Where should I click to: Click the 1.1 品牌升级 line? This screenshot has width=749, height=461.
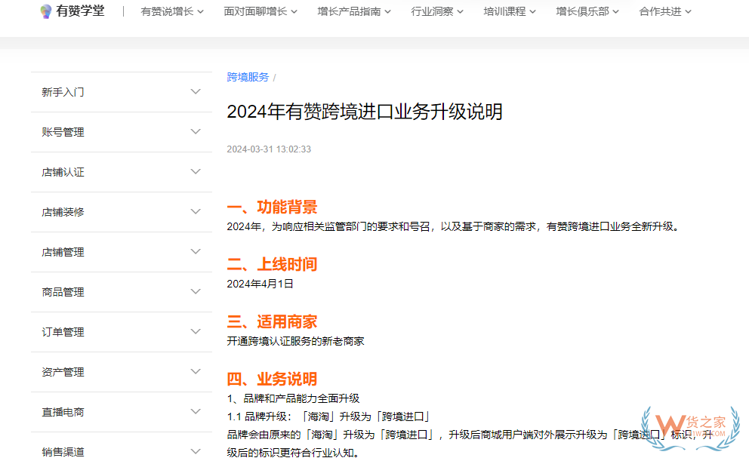pyautogui.click(x=329, y=416)
